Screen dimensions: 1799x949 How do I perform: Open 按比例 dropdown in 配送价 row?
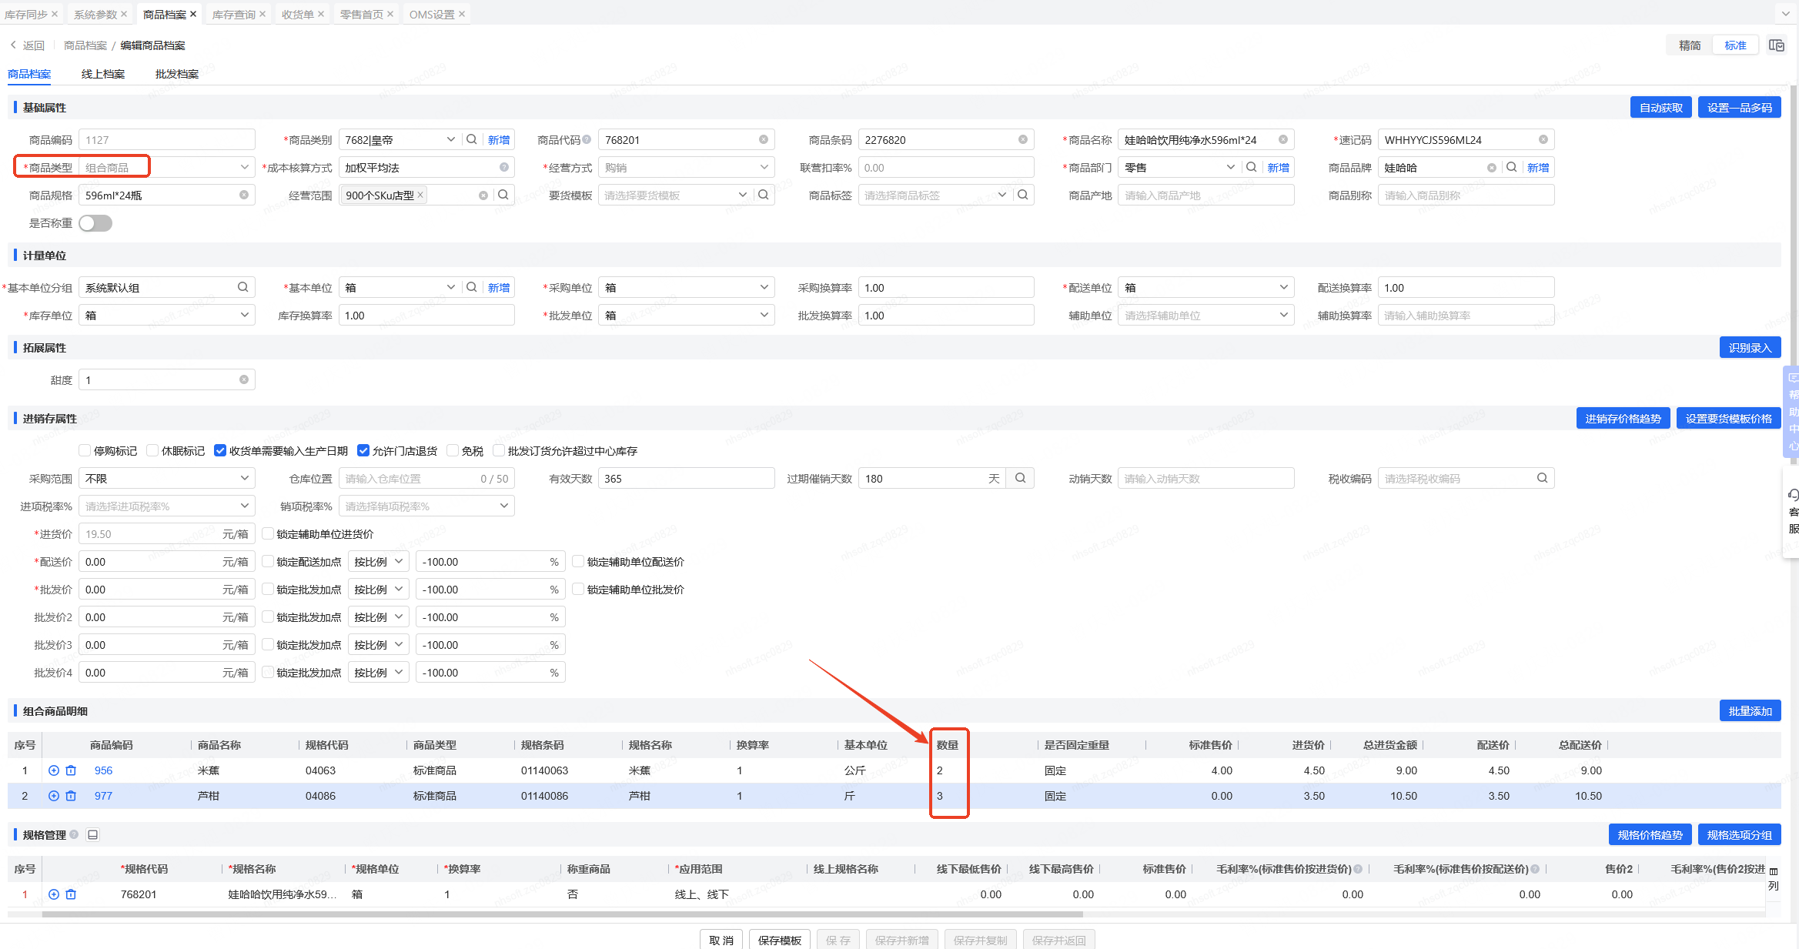point(378,562)
